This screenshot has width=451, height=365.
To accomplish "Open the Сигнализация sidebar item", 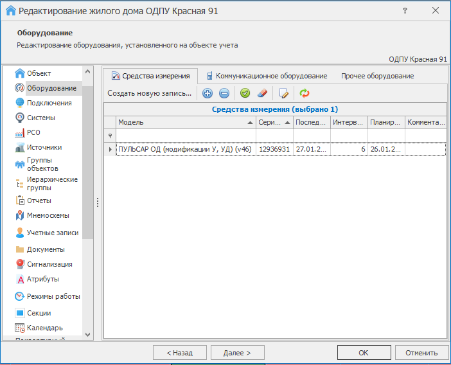I will (49, 264).
